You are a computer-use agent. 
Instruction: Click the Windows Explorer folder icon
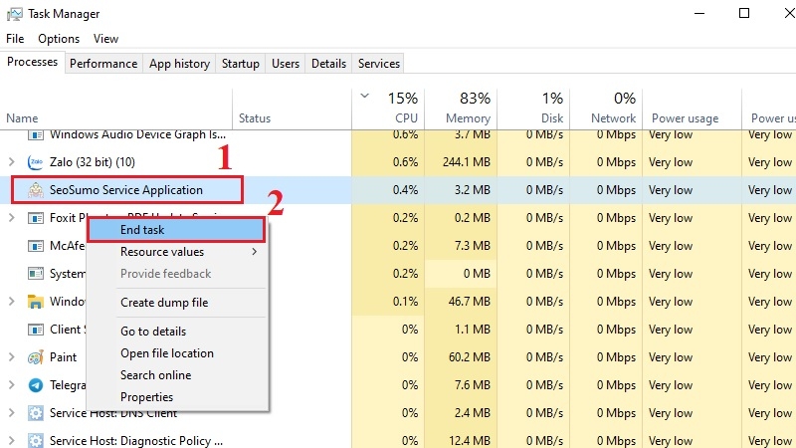click(35, 302)
